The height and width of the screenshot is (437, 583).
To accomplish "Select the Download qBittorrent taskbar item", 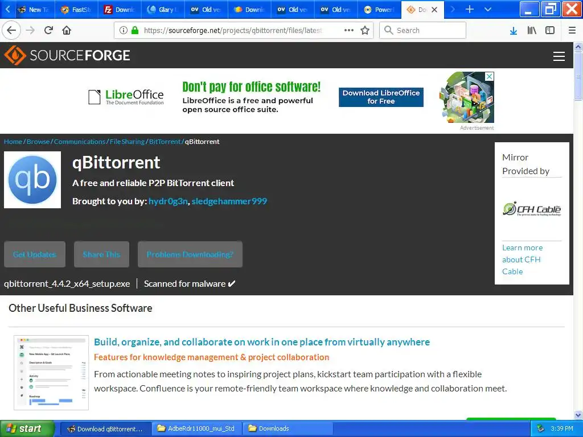I will [105, 429].
